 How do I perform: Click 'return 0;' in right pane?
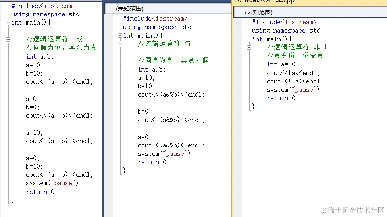[x=282, y=98]
